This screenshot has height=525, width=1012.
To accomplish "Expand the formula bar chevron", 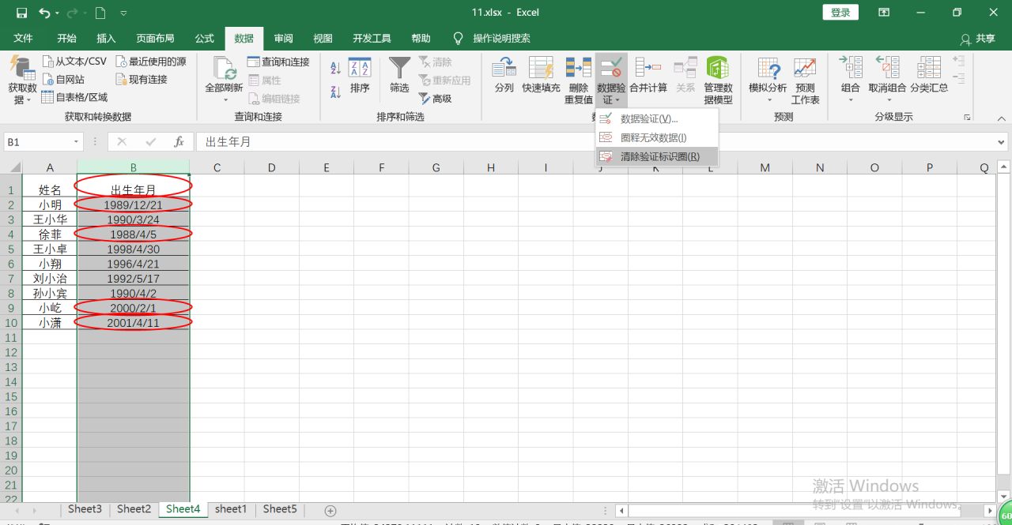I will [1003, 142].
